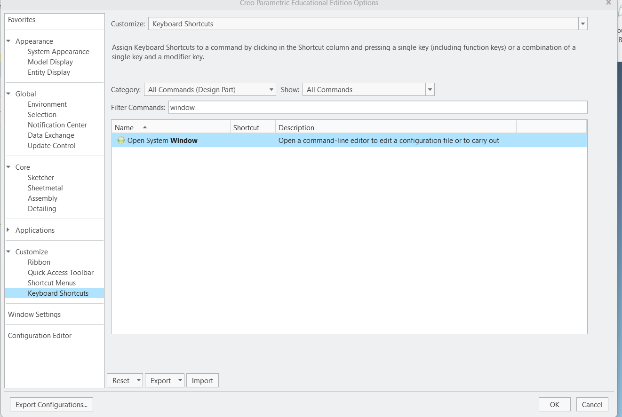622x417 pixels.
Task: Open the Reset dropdown arrow
Action: pyautogui.click(x=139, y=380)
